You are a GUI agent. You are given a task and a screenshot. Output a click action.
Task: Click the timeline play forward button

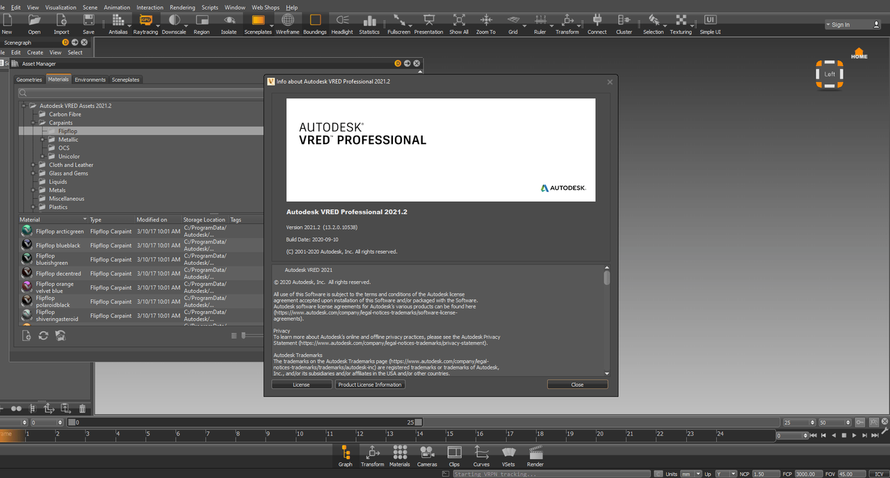[x=854, y=436]
